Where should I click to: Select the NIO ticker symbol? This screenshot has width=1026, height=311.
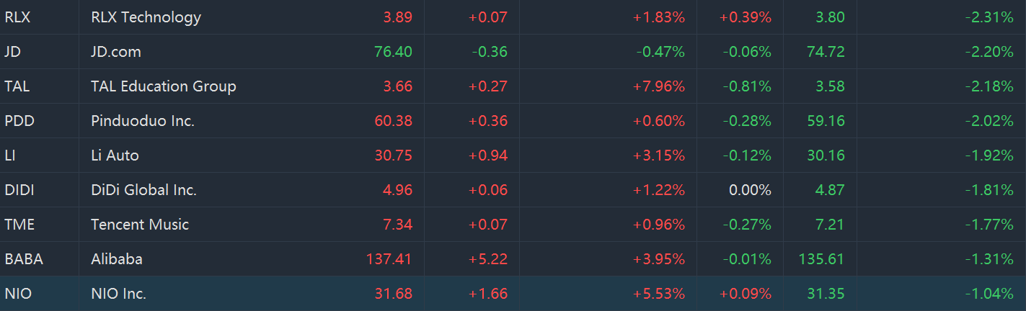coord(17,294)
